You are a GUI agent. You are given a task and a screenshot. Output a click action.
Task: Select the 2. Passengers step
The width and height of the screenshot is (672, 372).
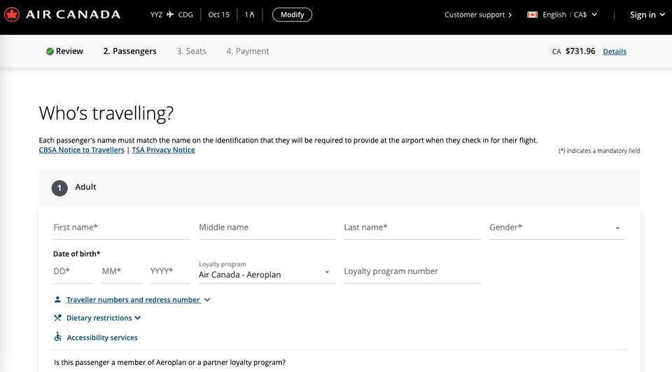tap(130, 51)
